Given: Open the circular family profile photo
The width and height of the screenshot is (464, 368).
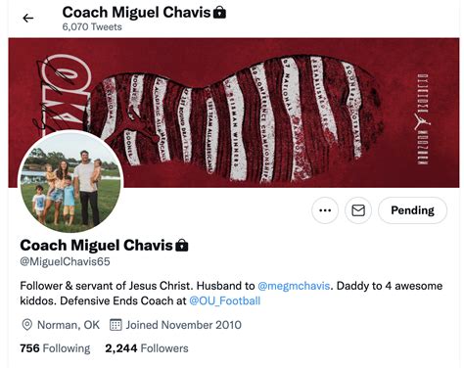Looking at the screenshot, I should pyautogui.click(x=70, y=182).
